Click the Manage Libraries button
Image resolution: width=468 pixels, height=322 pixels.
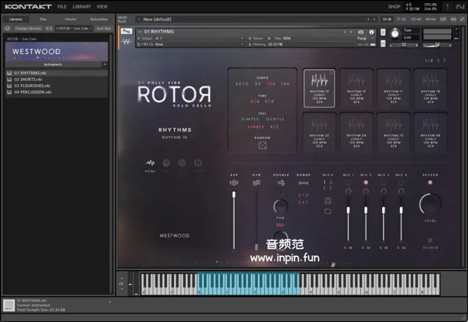(28, 28)
